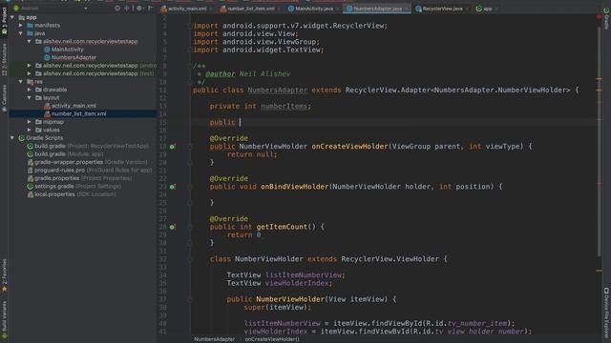Switch to the number_list_item.xml tab
The width and height of the screenshot is (611, 343).
tap(250, 9)
